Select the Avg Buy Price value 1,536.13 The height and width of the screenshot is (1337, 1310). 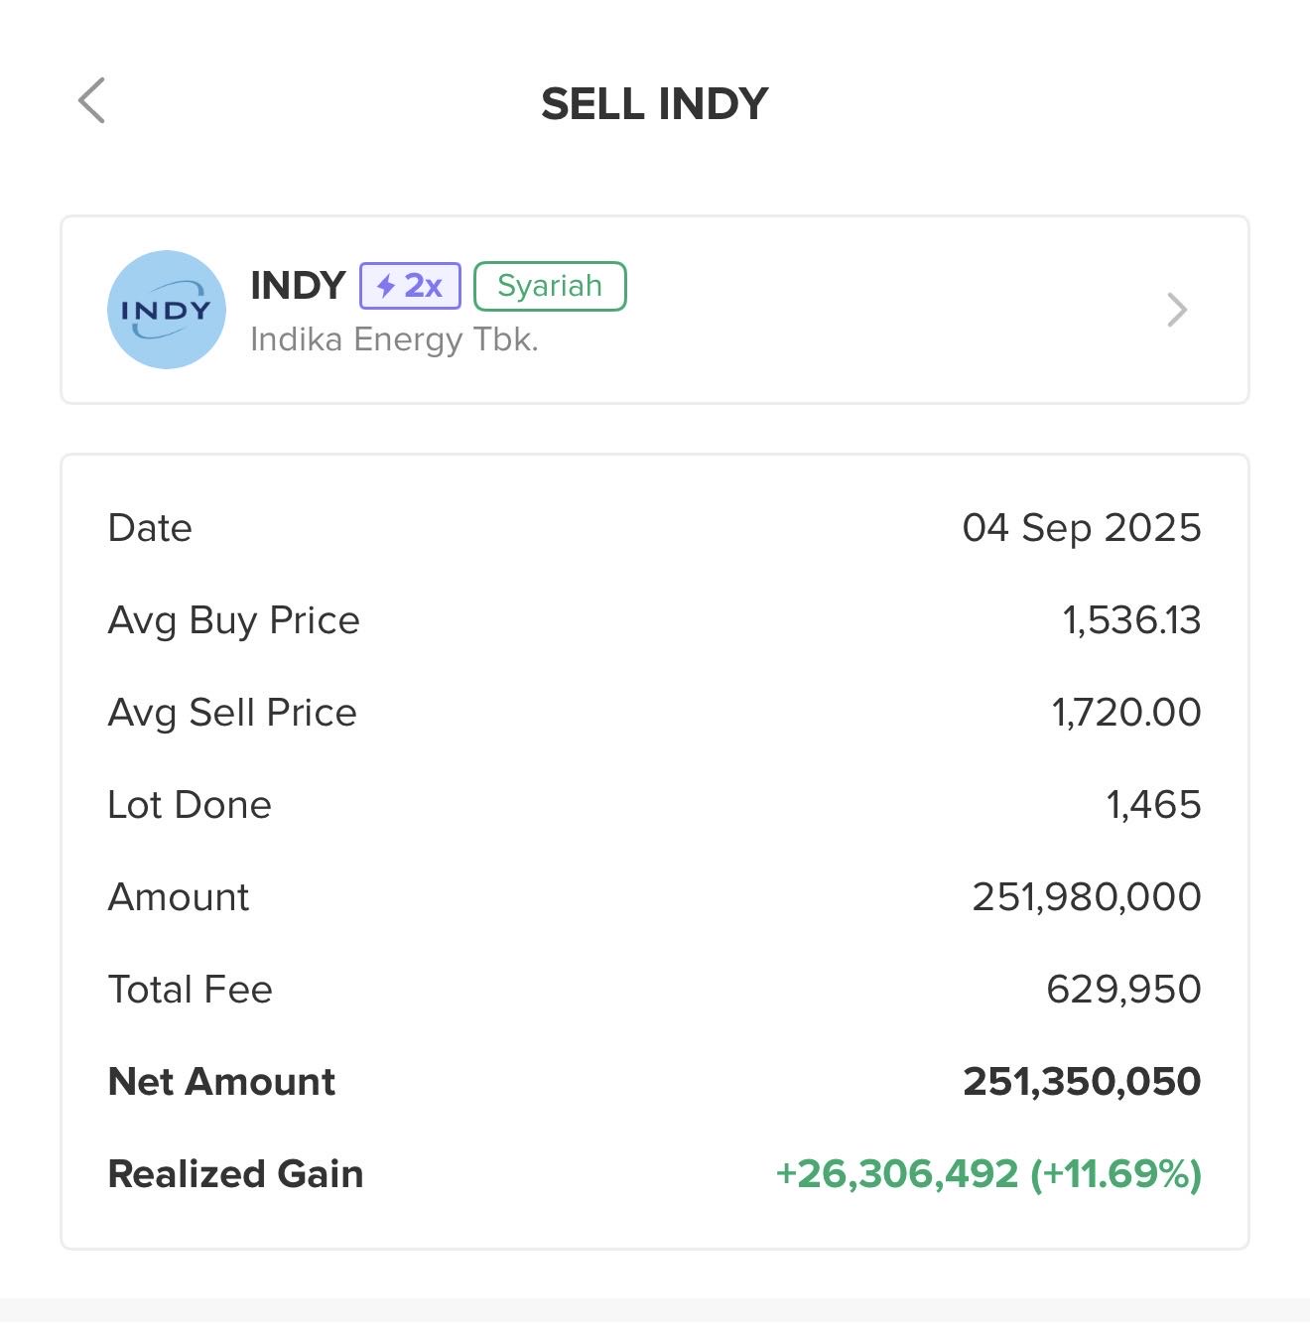coord(1131,620)
